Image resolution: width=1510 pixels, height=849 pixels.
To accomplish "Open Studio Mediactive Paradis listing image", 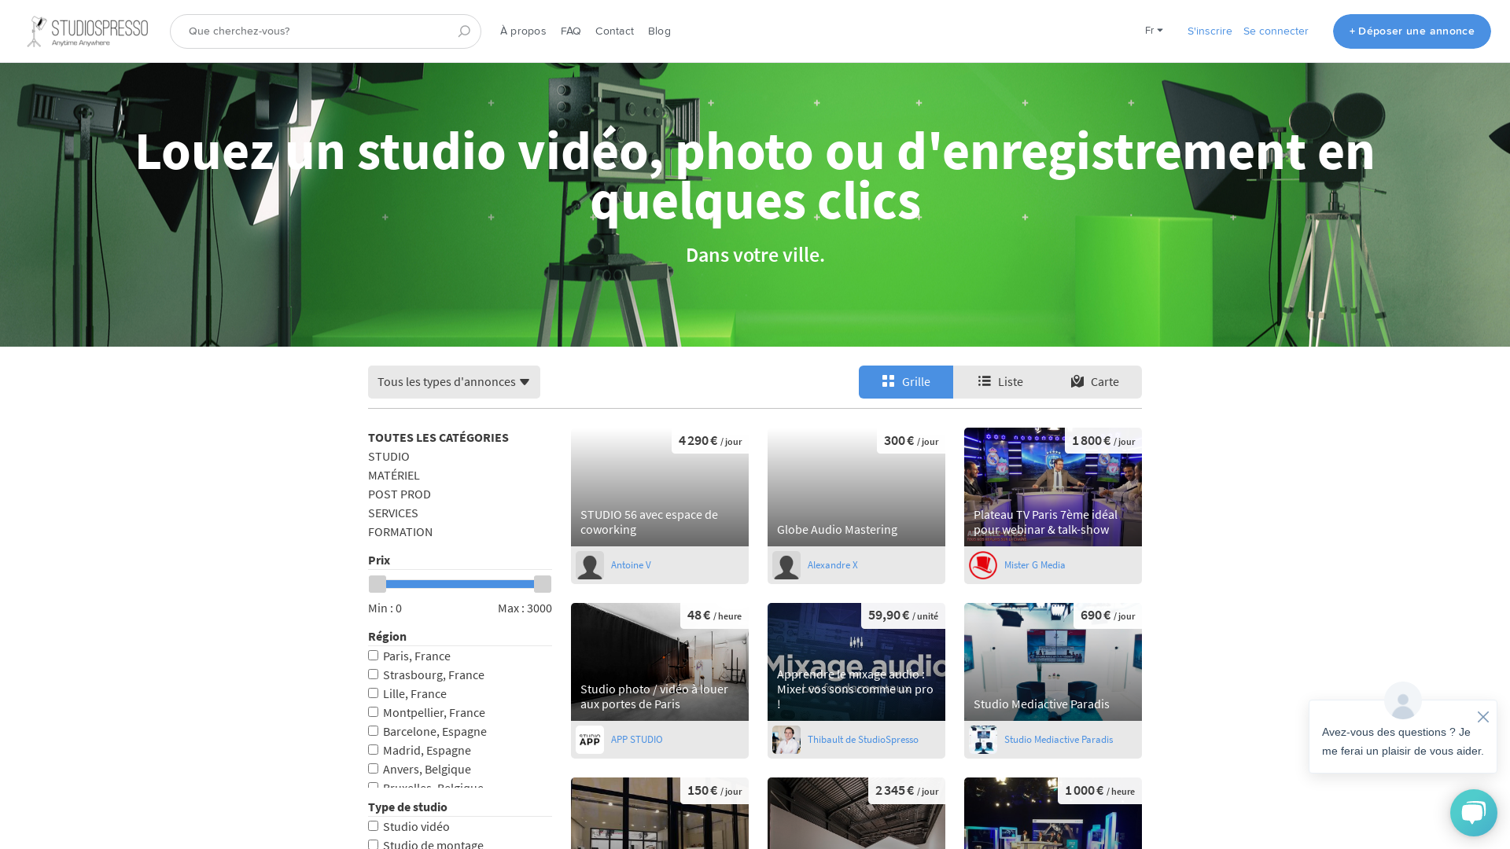I will click(1053, 662).
